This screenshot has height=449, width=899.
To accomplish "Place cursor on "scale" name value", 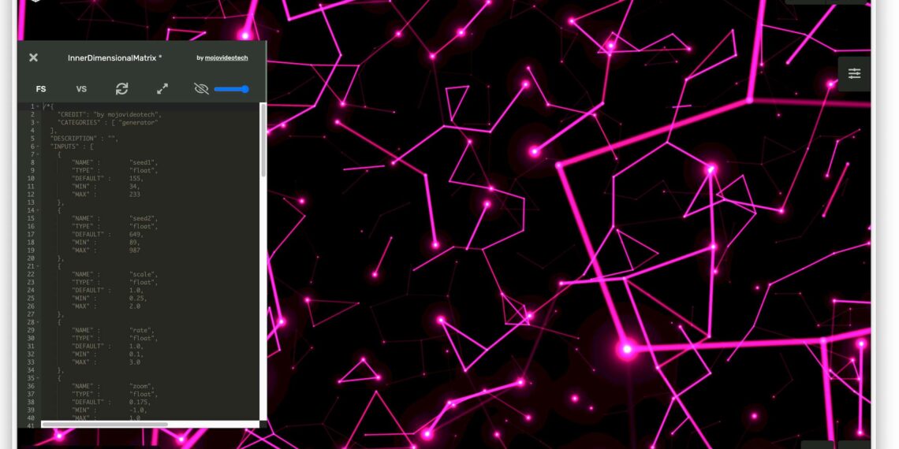I will point(144,274).
